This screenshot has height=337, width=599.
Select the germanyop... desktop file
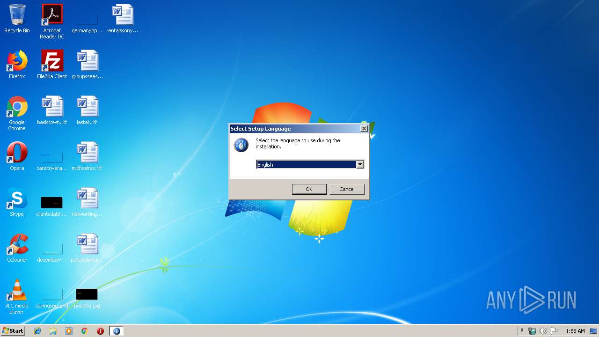point(87,19)
